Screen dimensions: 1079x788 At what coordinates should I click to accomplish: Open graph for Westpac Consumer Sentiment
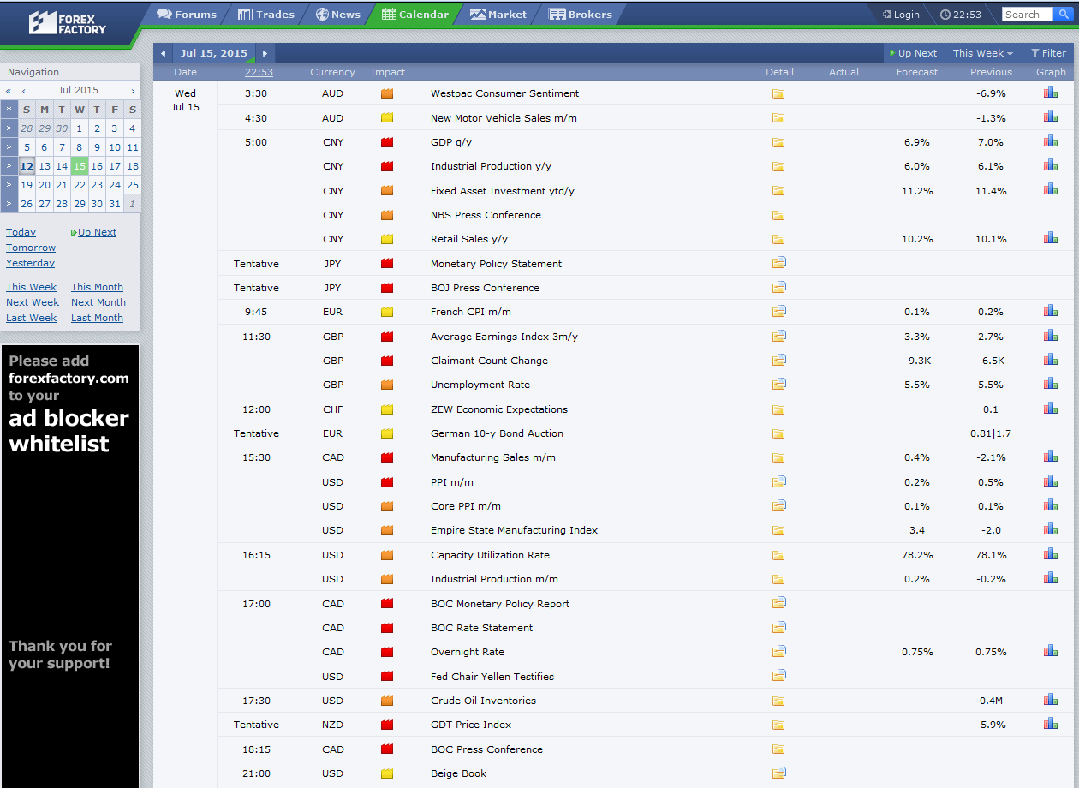tap(1051, 93)
